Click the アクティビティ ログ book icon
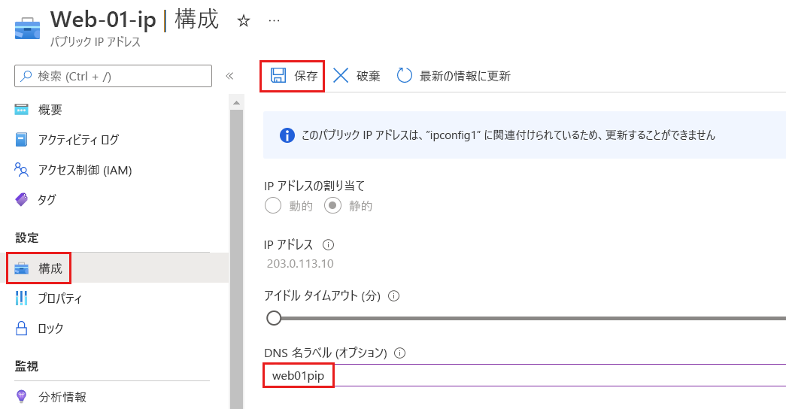The image size is (786, 409). [x=22, y=139]
